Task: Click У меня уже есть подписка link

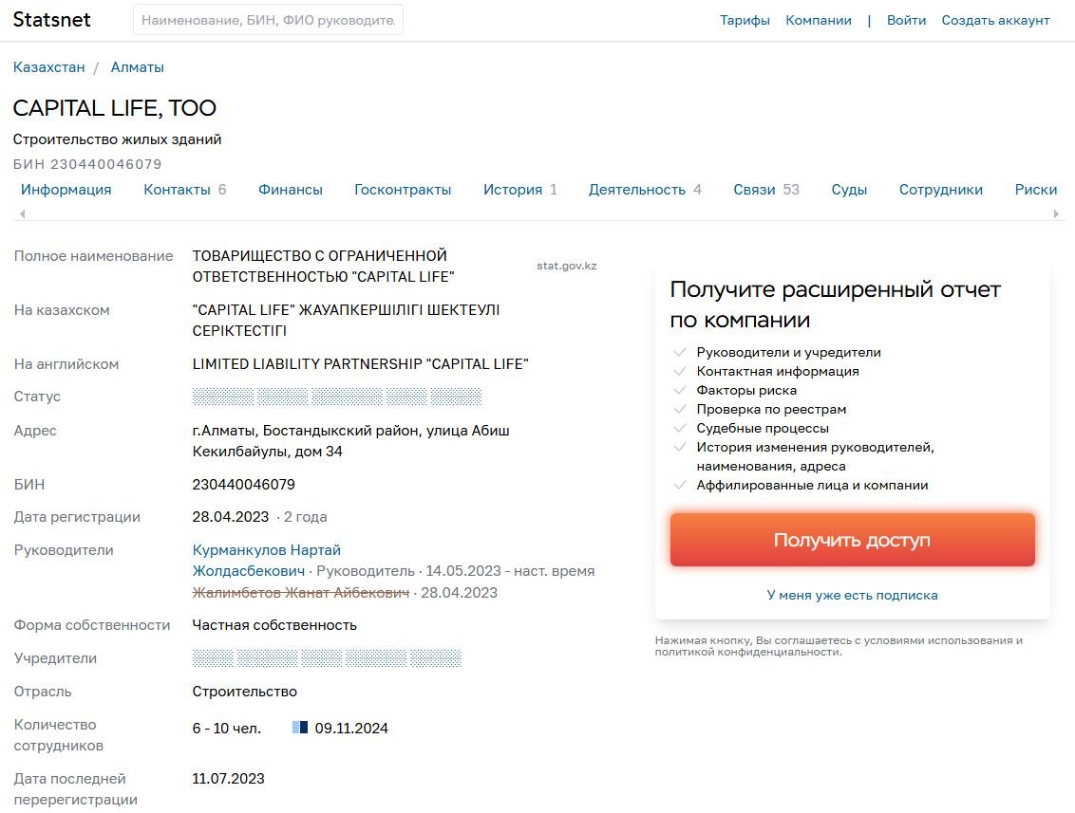Action: point(852,595)
